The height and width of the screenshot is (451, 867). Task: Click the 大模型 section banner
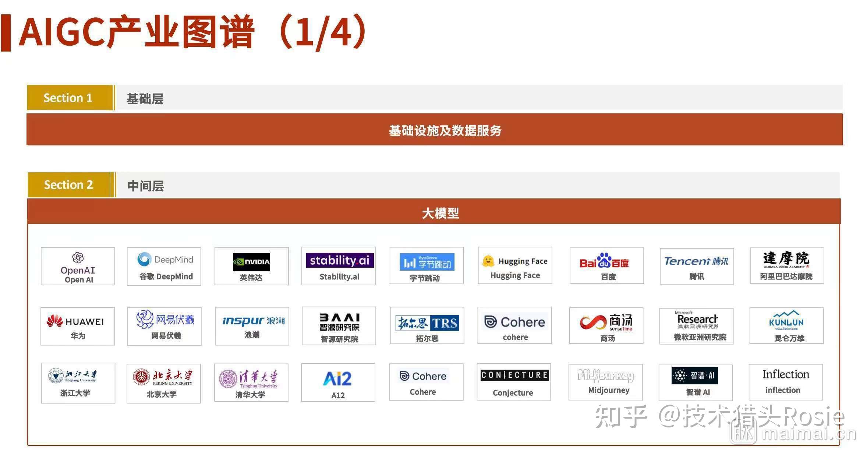[440, 213]
